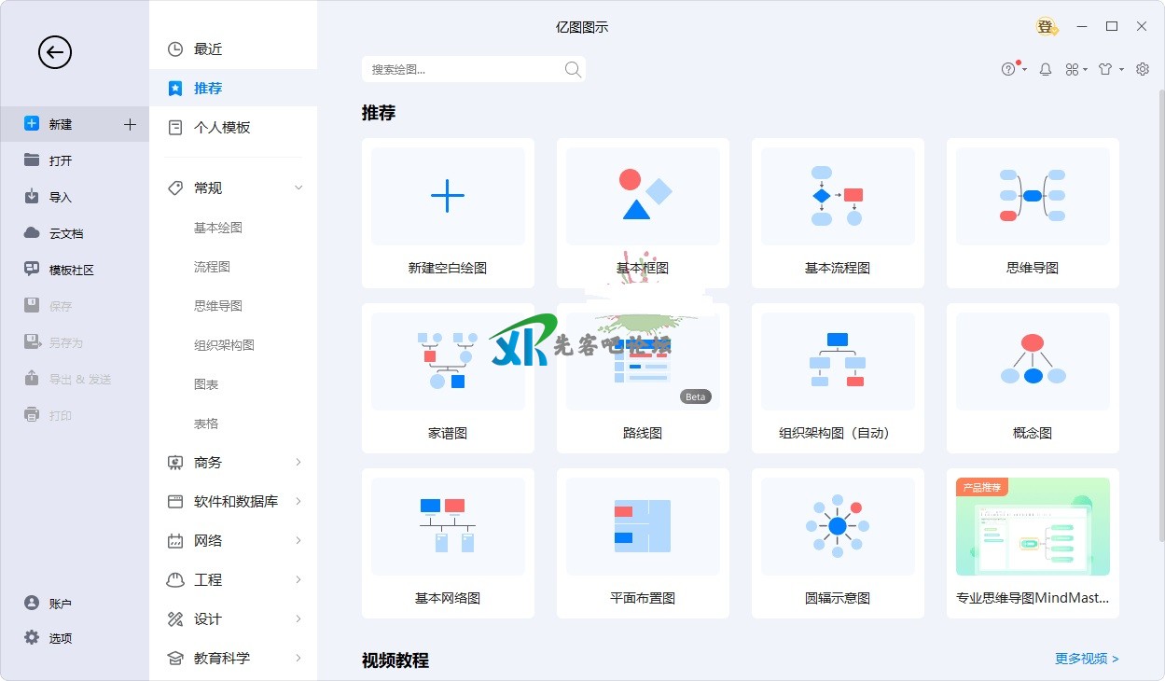This screenshot has width=1165, height=681.
Task: Select 流程图 under 常规
Action: pyautogui.click(x=212, y=267)
